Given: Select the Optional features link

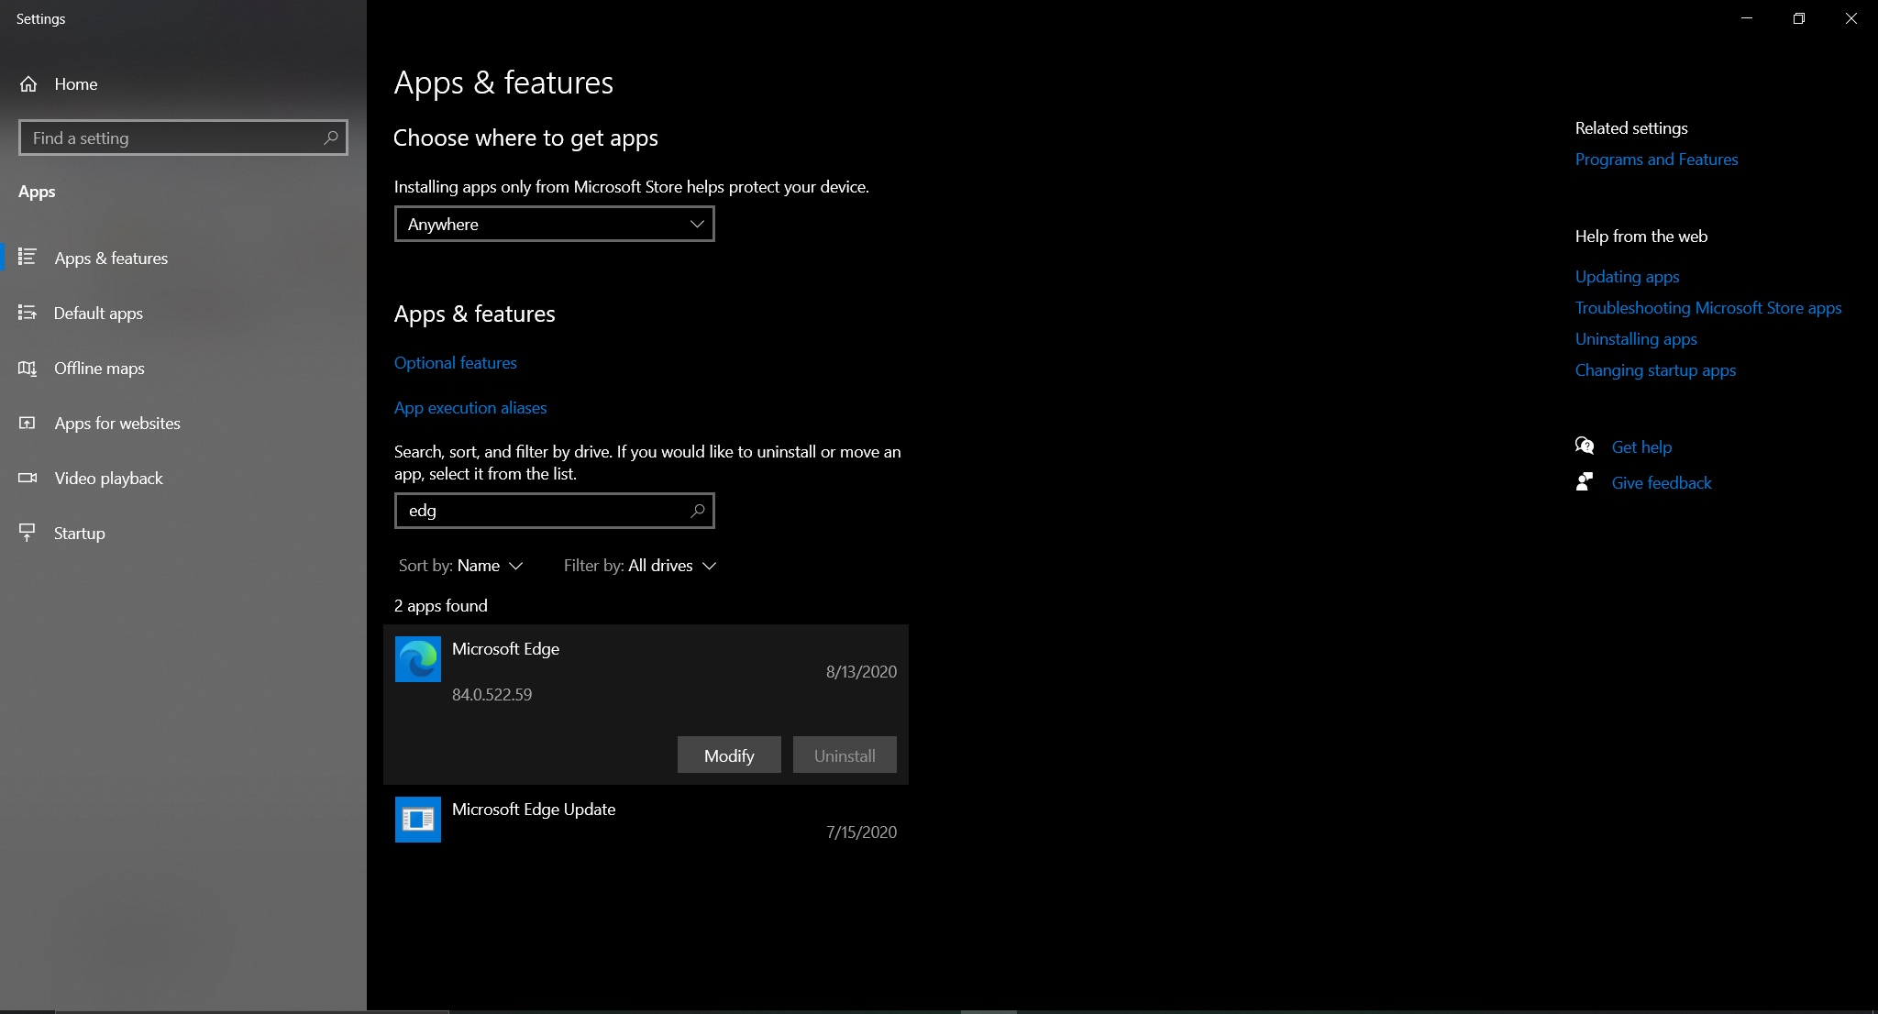Looking at the screenshot, I should click(x=456, y=362).
